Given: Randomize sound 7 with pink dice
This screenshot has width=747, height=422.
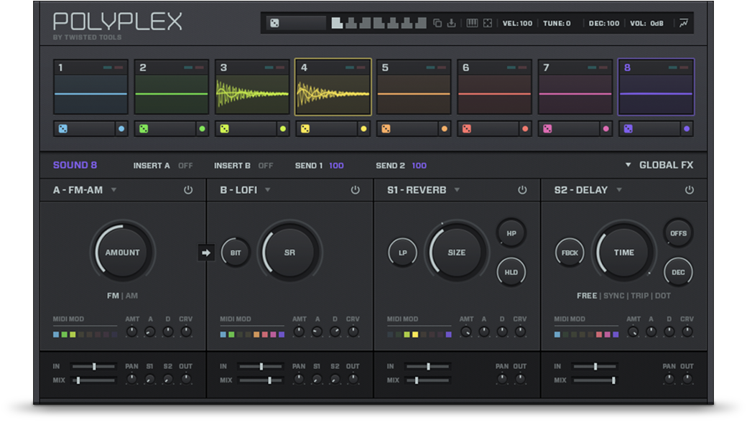Looking at the screenshot, I should (x=547, y=128).
